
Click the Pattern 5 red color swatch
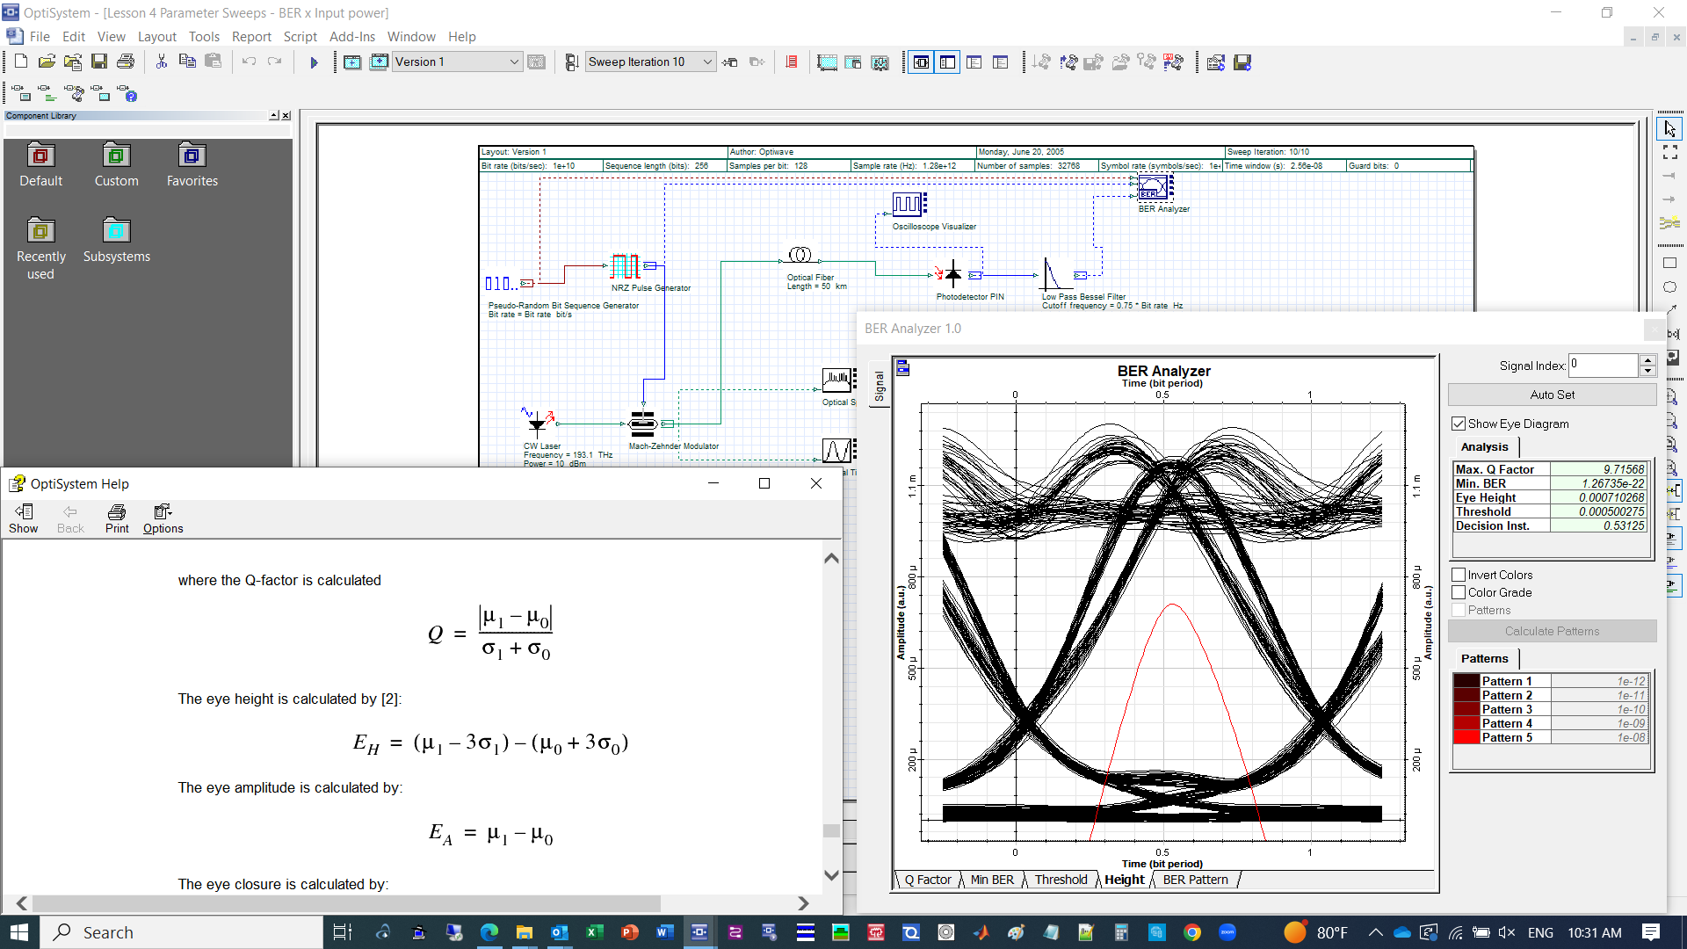[x=1466, y=737]
